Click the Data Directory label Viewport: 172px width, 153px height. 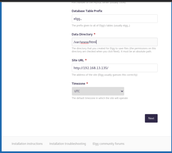point(82,34)
